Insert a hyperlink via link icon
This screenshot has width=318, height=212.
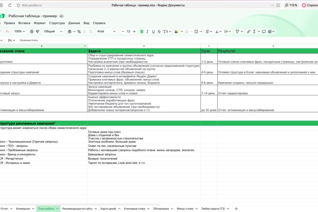[x=248, y=31]
